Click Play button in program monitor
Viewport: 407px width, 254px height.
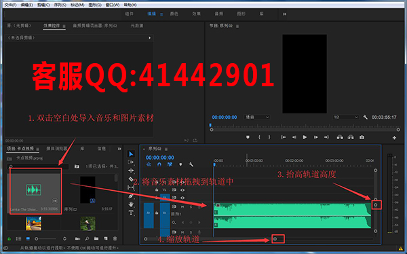[x=305, y=137]
